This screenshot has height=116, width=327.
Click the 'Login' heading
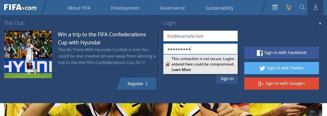tap(169, 23)
